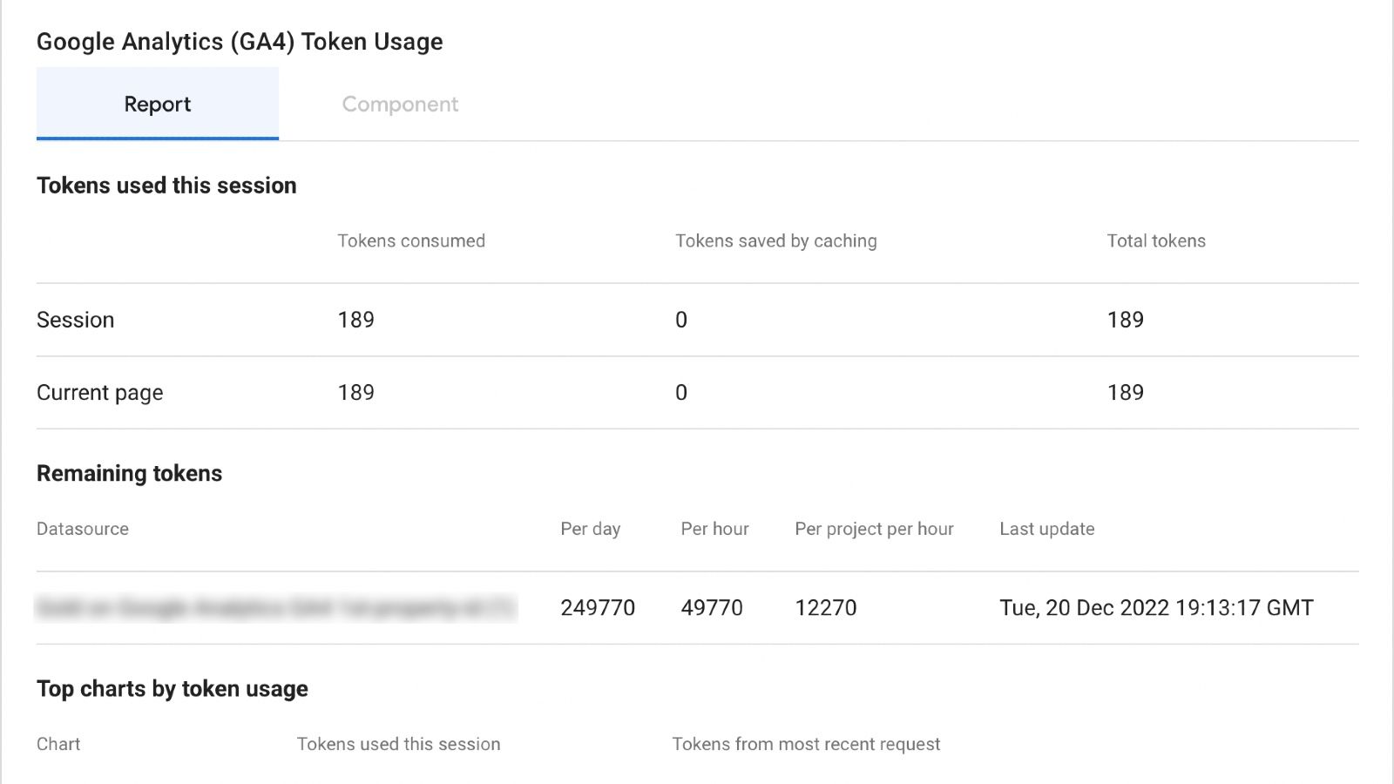Click the Tokens consumed column header
Image resolution: width=1394 pixels, height=784 pixels.
(411, 241)
